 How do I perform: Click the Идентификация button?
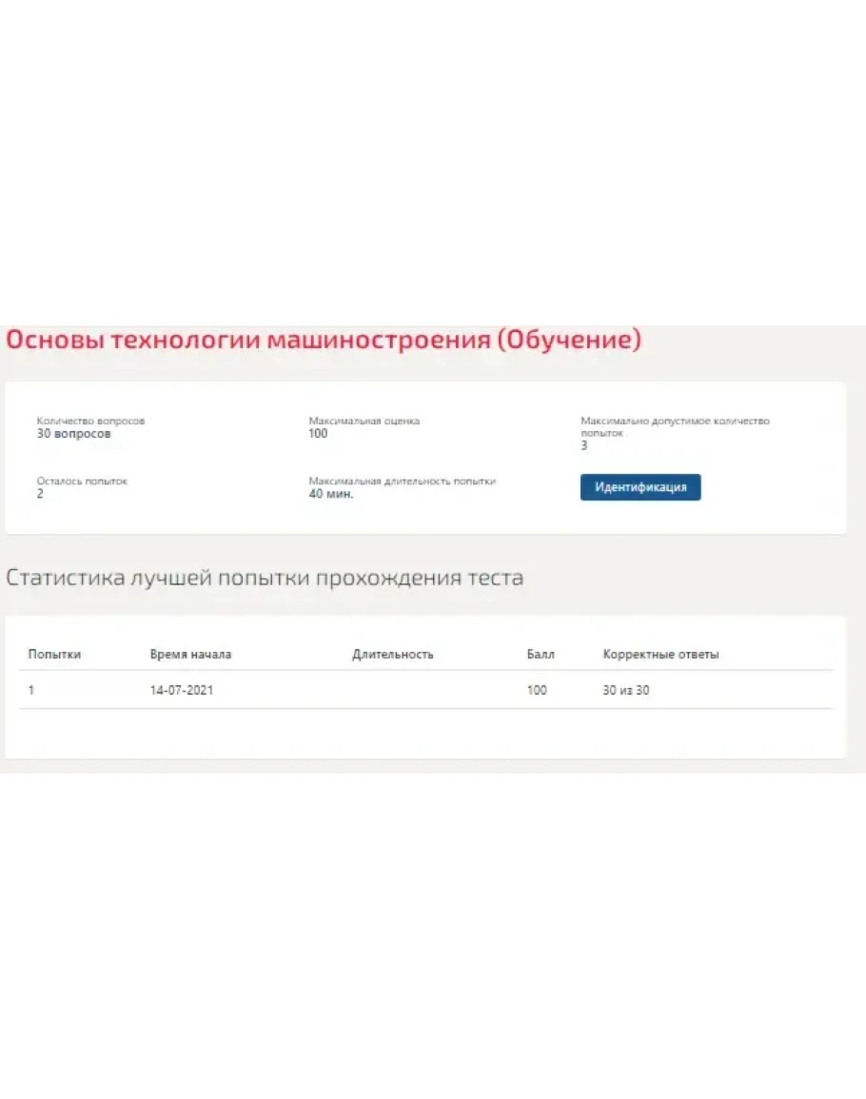point(640,487)
